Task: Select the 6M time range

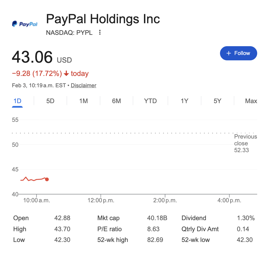Action: [116, 101]
